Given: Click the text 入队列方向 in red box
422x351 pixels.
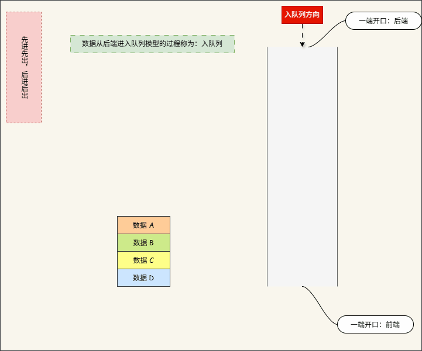Looking at the screenshot, I should 302,15.
